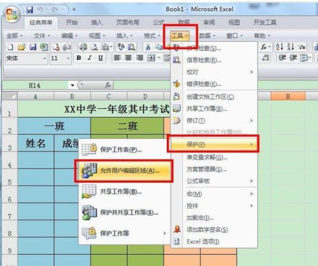Screen dimensions: 318x266
Task: Open the 窗口 dropdown menu
Action: pyautogui.click(x=234, y=36)
